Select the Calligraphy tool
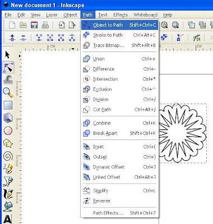The height and width of the screenshot is (224, 213). point(8,194)
